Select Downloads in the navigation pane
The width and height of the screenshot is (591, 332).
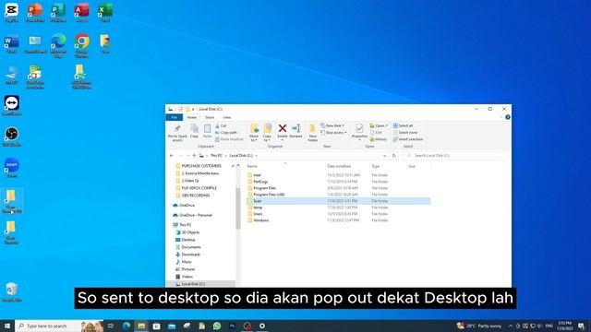click(x=191, y=255)
